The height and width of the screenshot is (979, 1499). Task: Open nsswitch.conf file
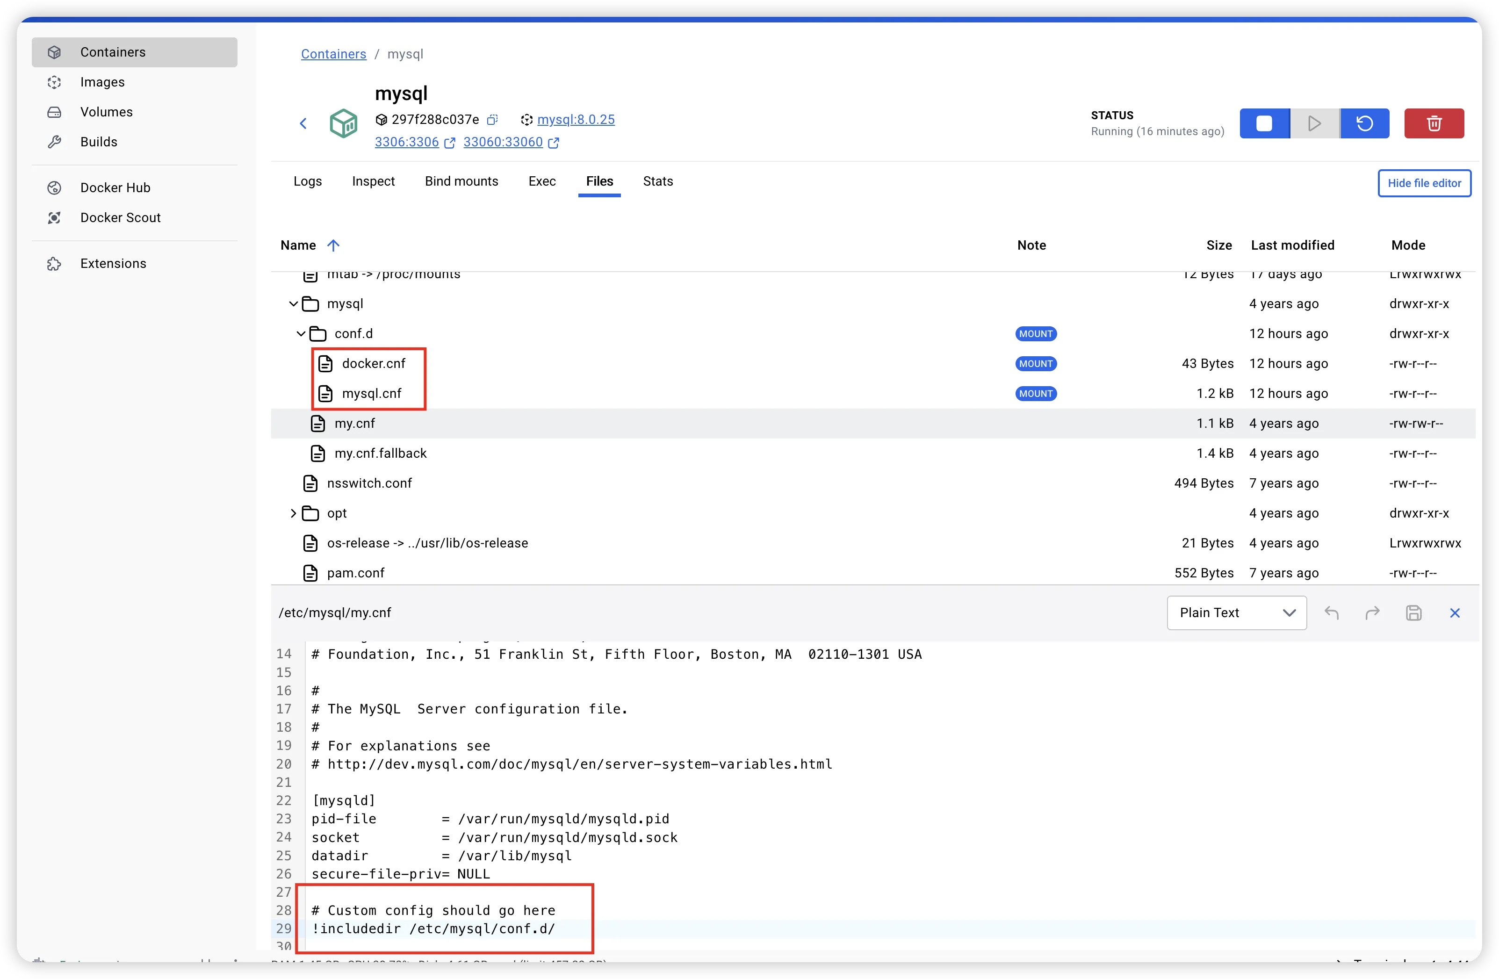[x=369, y=483]
